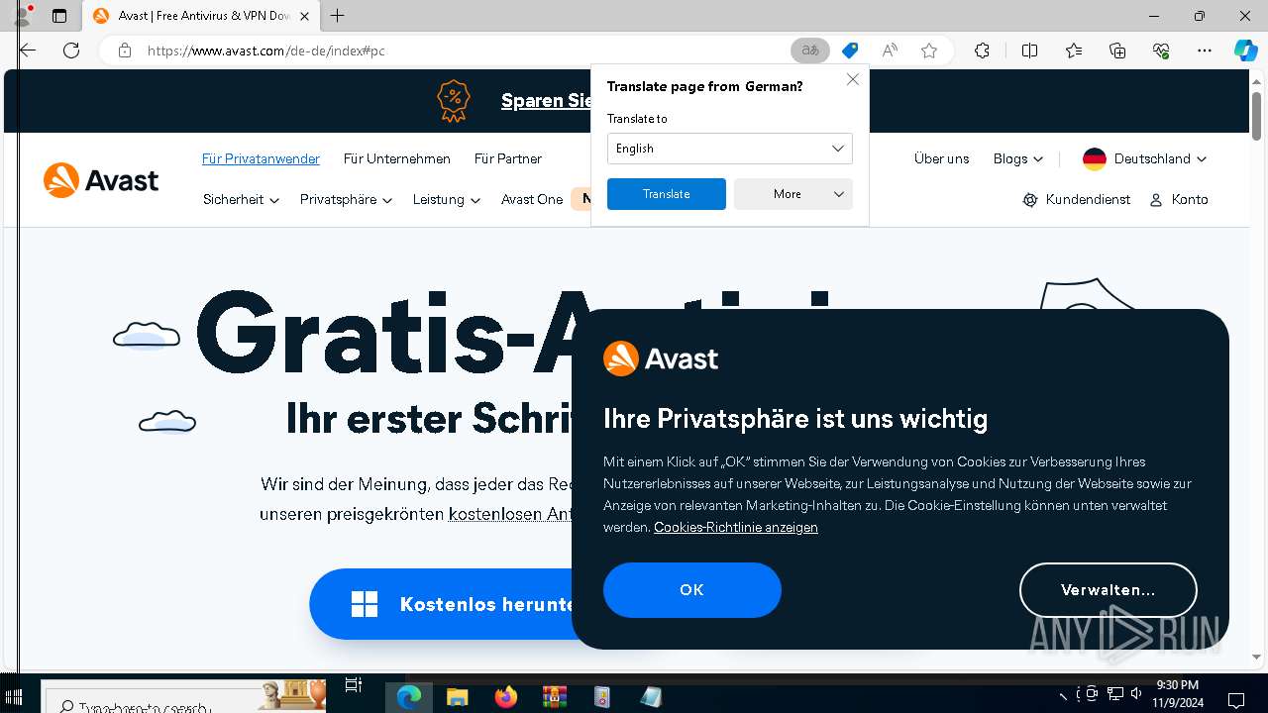Click Kostenlos herunterladen download button
This screenshot has width=1268, height=713.
tap(442, 604)
